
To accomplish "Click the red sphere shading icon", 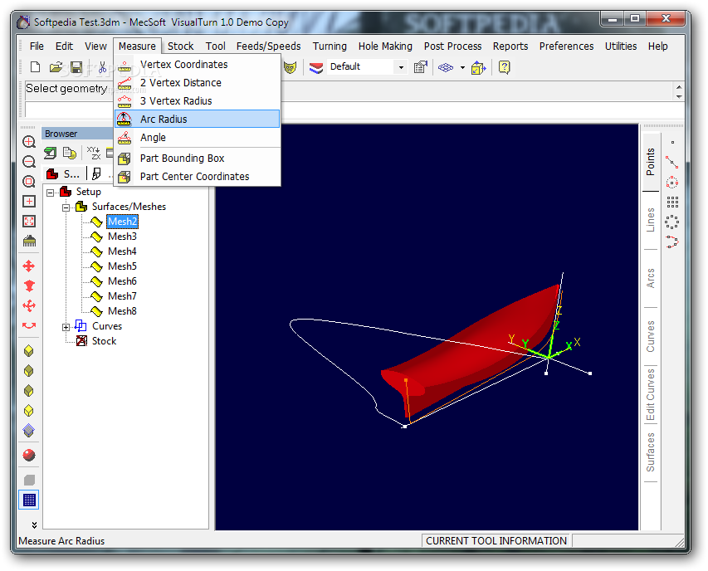I will click(29, 455).
